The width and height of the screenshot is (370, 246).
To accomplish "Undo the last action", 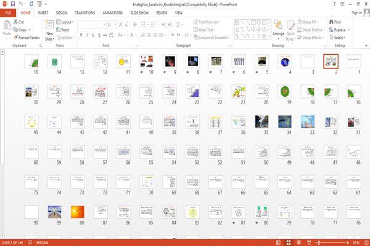I will click(x=21, y=4).
